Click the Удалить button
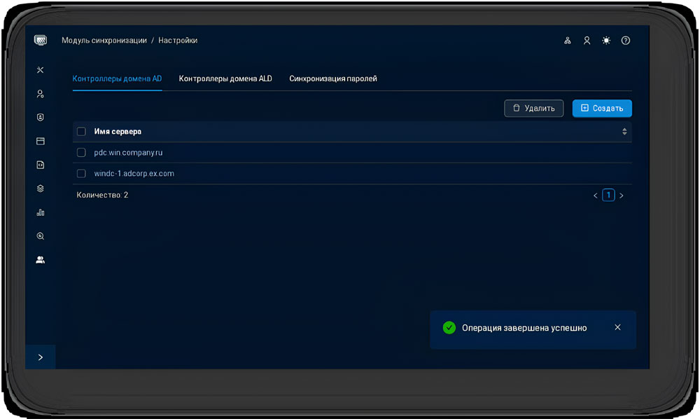 pos(533,108)
